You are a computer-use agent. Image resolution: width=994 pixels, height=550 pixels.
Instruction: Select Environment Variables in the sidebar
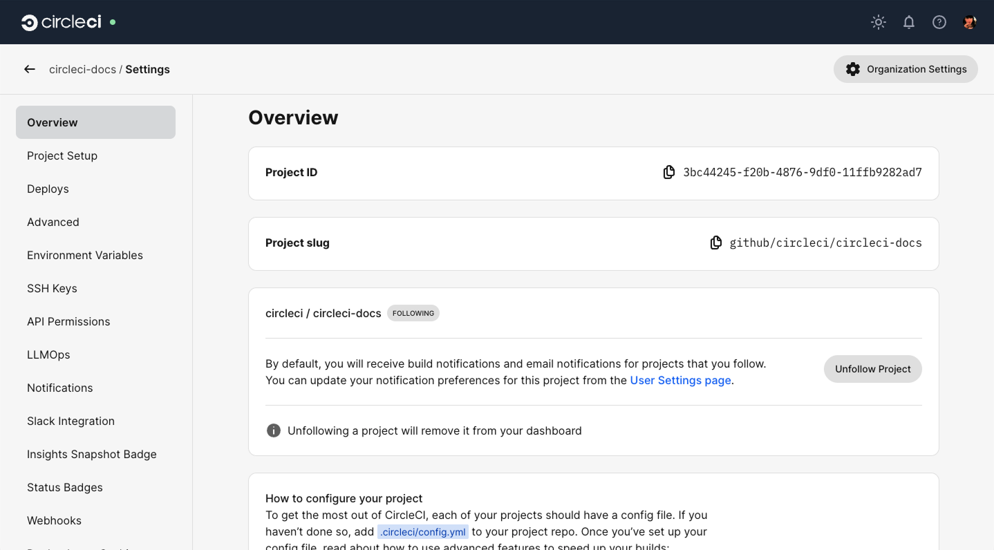(84, 255)
